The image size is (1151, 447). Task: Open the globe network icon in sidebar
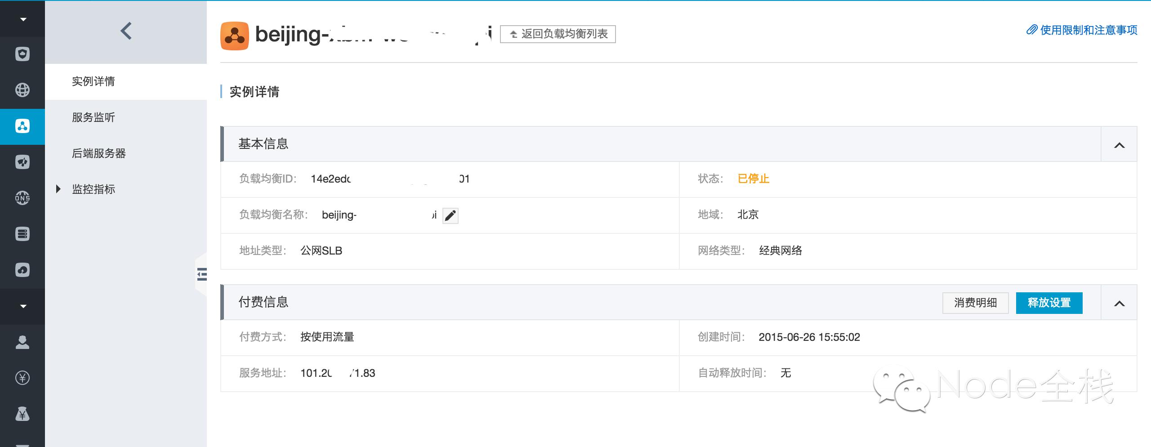[22, 90]
